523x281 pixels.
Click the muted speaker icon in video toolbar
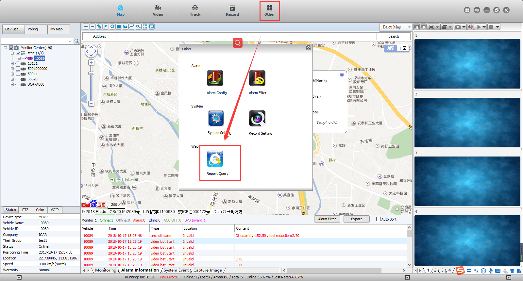[x=470, y=27]
